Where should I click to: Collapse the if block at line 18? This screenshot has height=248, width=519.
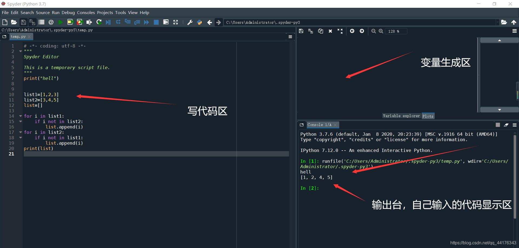tap(21, 137)
